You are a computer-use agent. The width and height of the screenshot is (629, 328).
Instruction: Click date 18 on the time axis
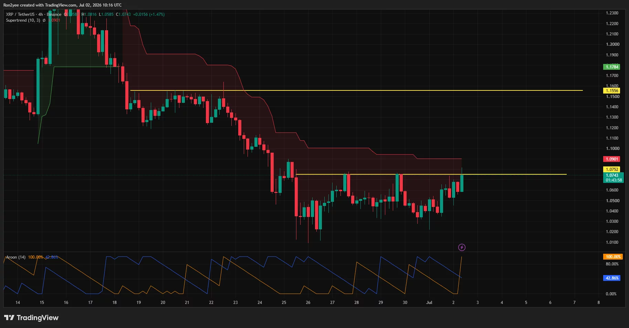point(114,303)
